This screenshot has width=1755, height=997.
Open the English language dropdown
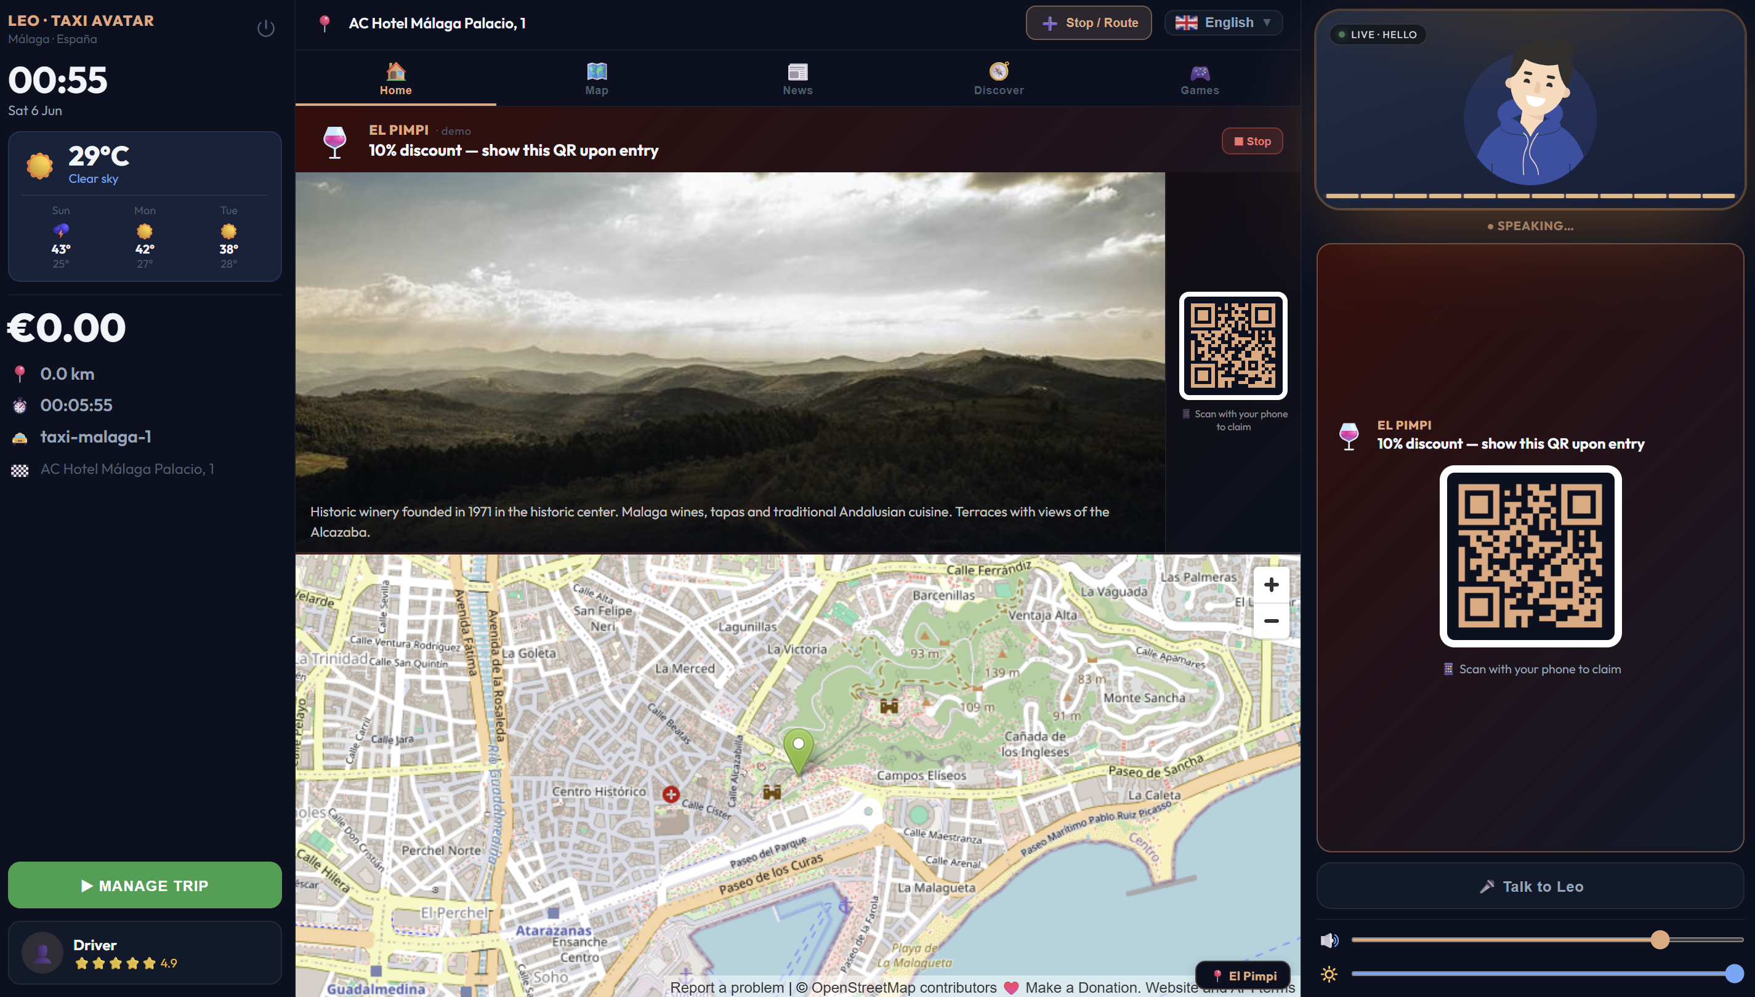click(1224, 23)
